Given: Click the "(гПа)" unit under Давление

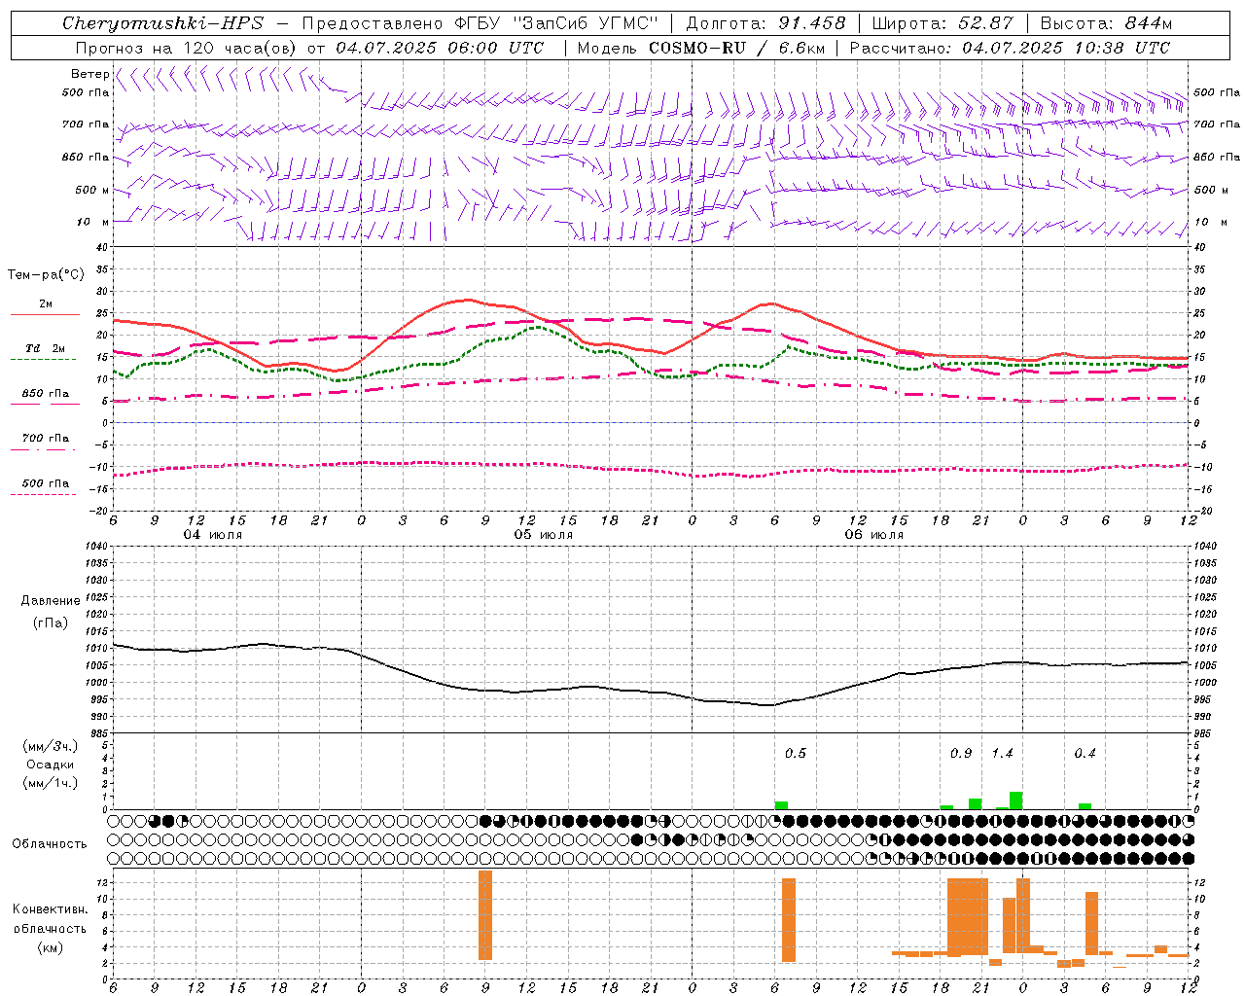Looking at the screenshot, I should tap(51, 622).
